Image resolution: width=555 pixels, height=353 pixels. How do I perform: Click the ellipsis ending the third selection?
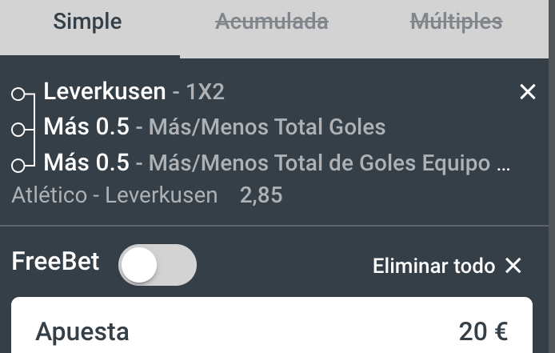[503, 169]
